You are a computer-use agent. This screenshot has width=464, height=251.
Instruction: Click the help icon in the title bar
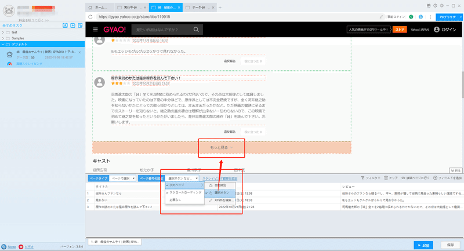coord(435,6)
